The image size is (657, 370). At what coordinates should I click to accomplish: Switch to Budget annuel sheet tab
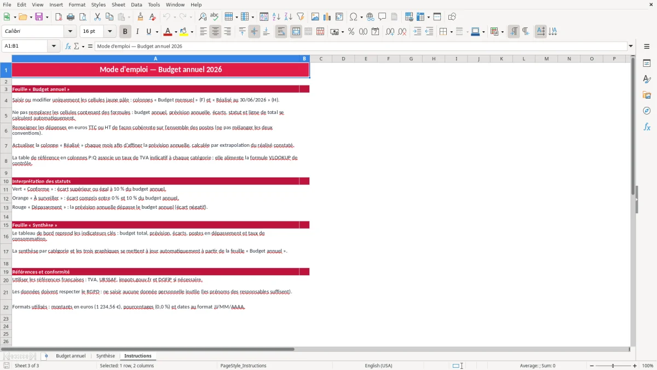click(x=71, y=356)
